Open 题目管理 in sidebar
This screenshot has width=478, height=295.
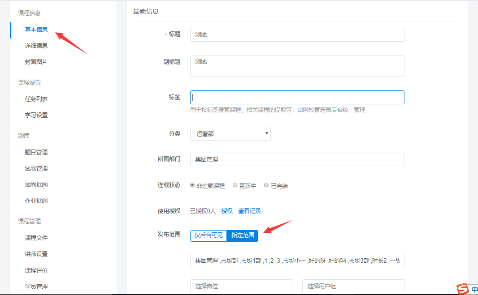(36, 152)
